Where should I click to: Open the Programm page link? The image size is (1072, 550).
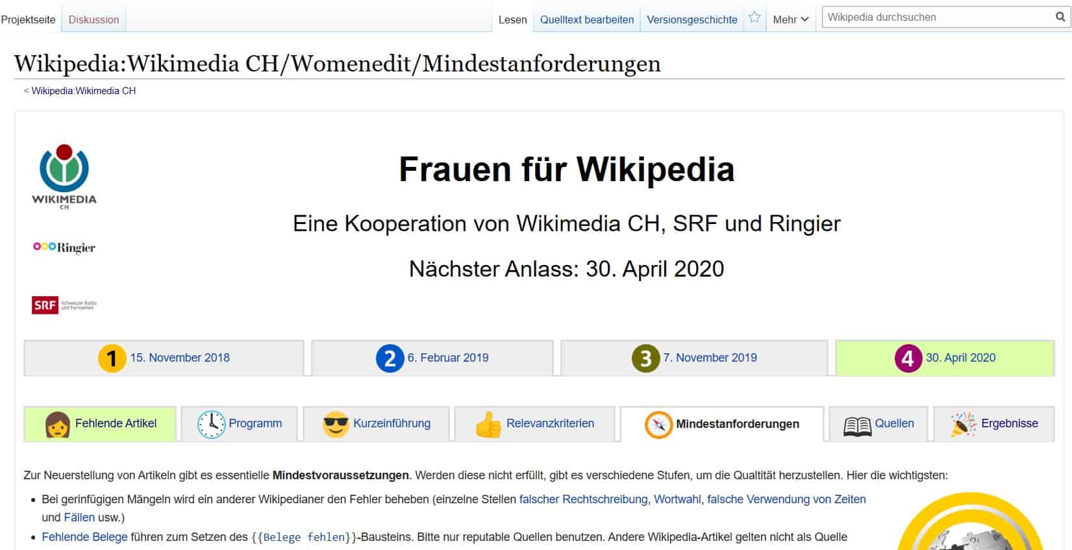255,423
